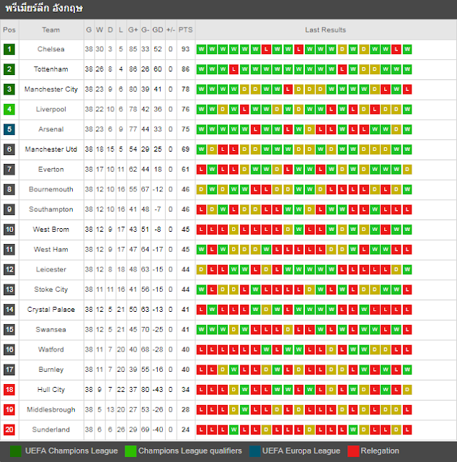Click the Team column header
Viewport: 457px width, 462px height.
51,30
